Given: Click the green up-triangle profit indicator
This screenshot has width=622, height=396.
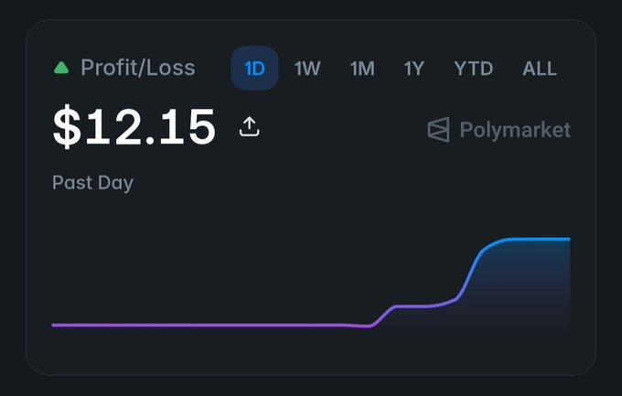Looking at the screenshot, I should [61, 68].
